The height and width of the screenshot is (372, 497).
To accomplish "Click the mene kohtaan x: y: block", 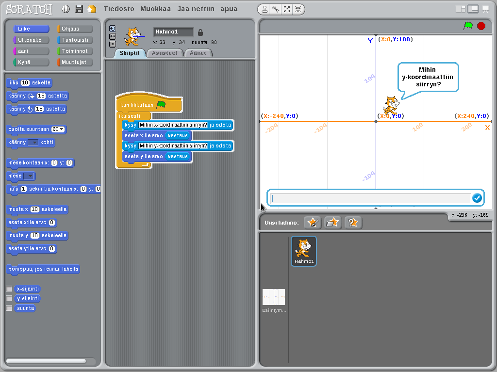I will pos(40,163).
